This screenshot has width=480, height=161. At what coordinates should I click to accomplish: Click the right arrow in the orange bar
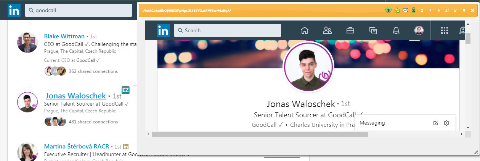(x=439, y=10)
